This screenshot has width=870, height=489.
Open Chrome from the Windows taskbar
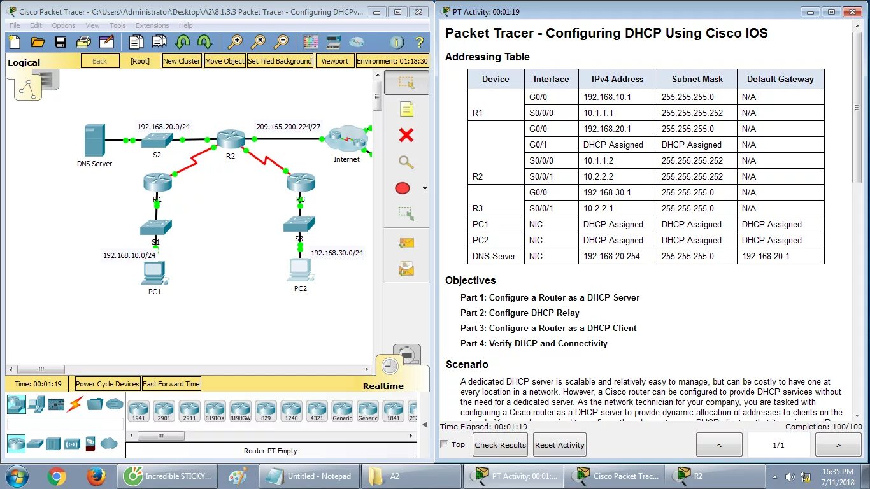57,476
